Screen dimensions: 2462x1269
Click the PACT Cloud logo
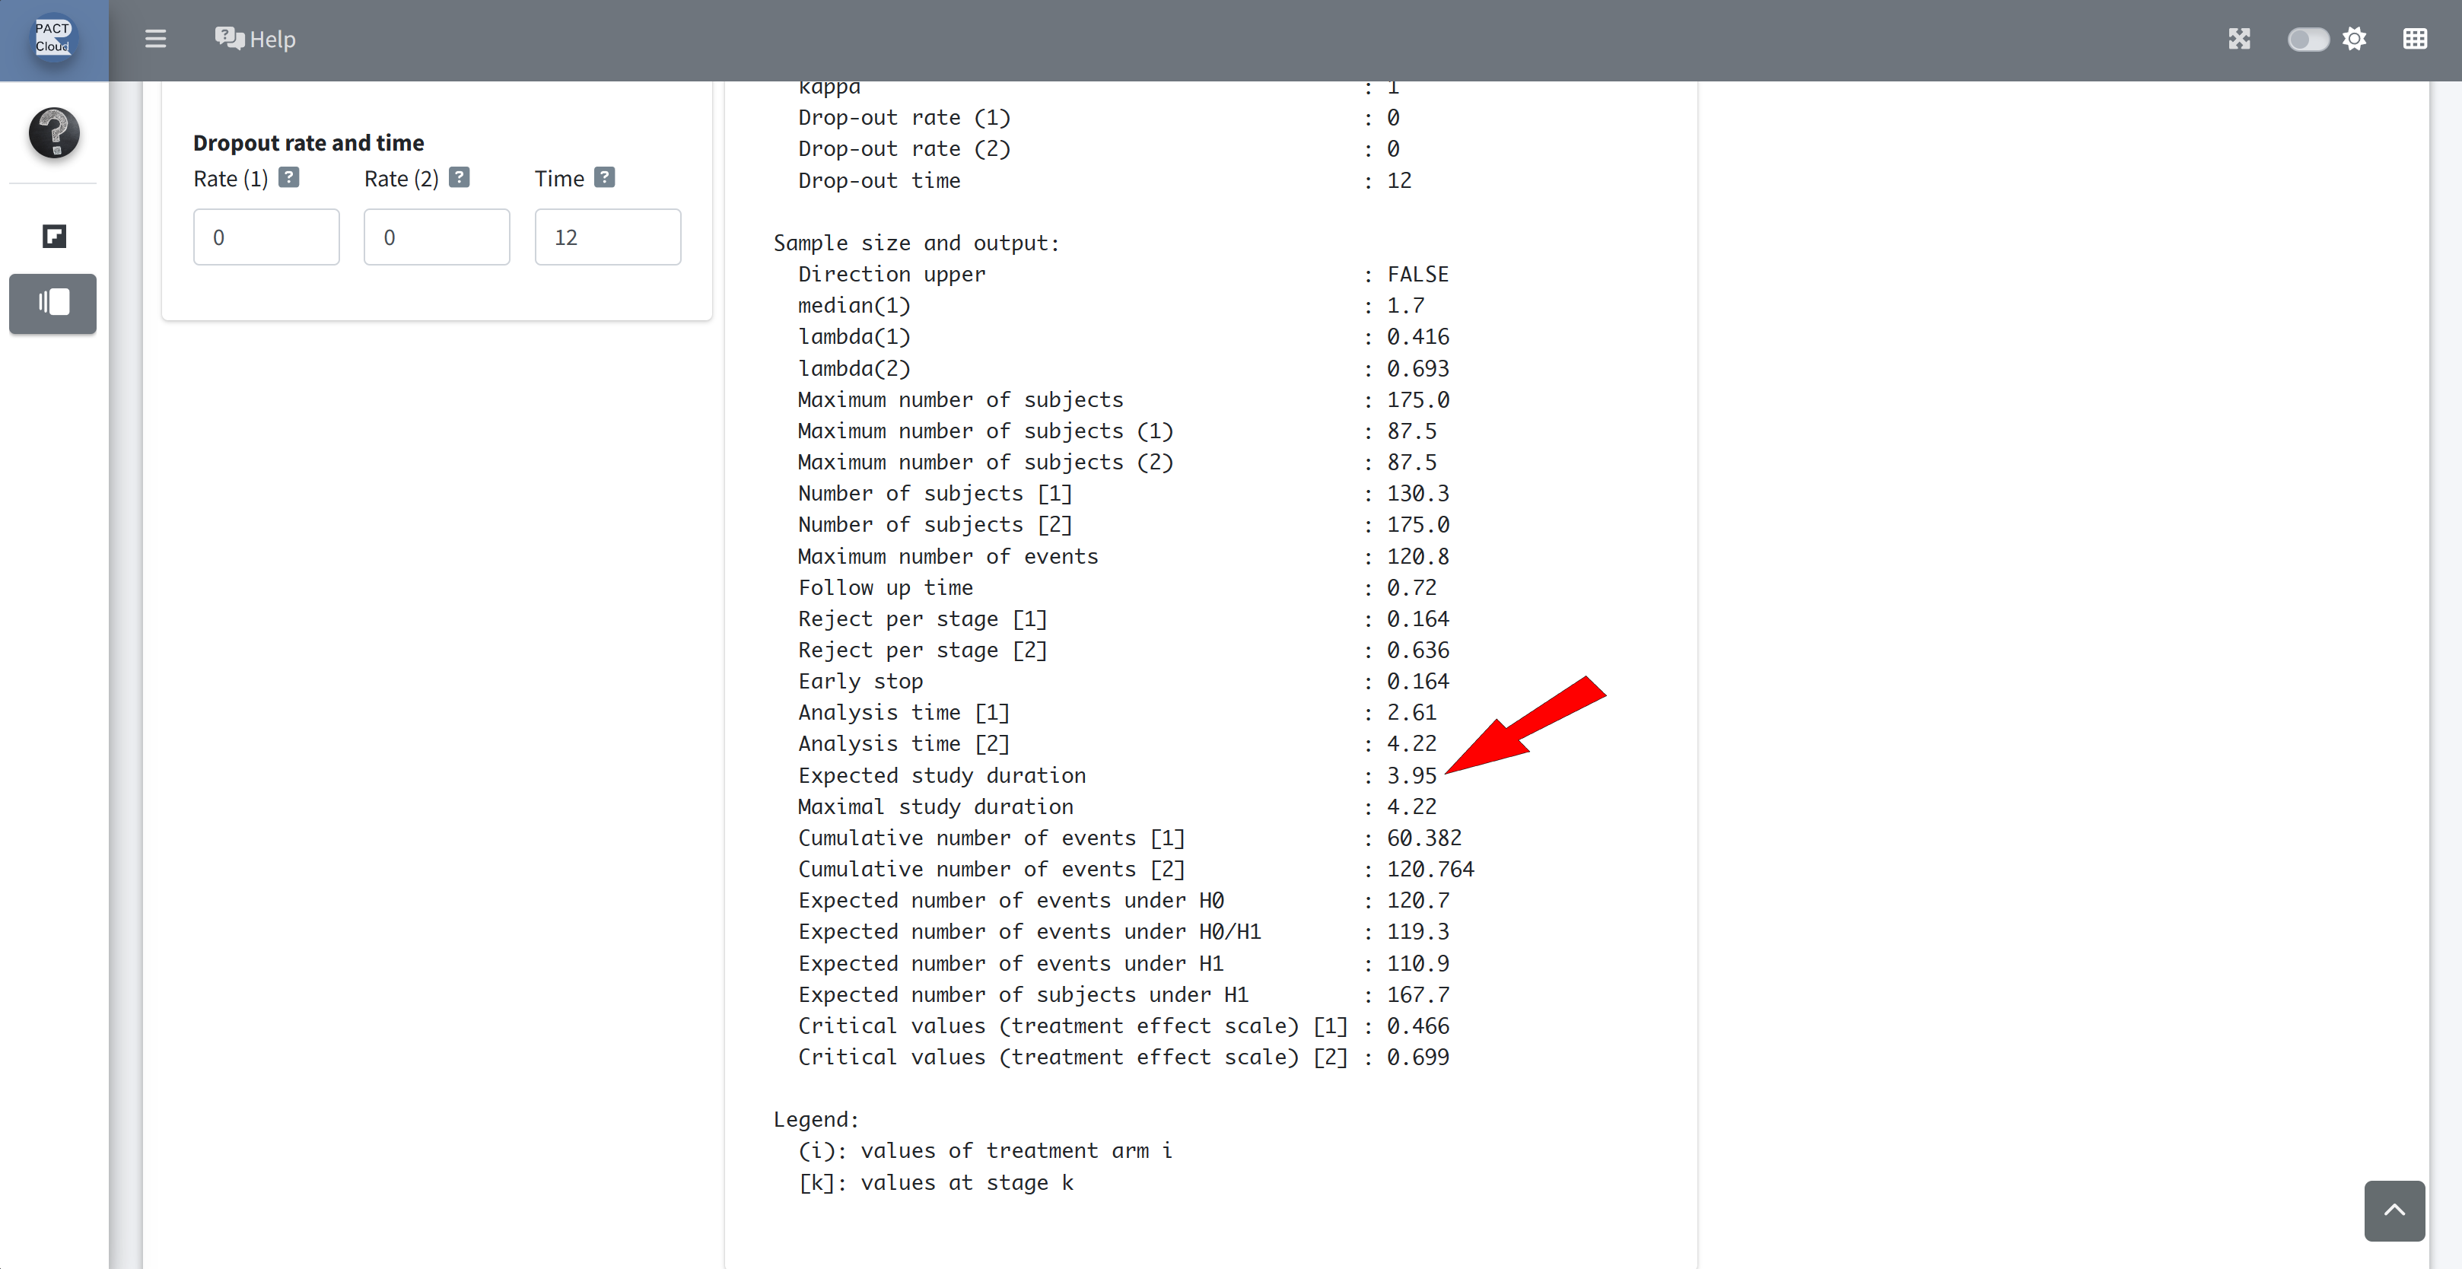click(53, 38)
